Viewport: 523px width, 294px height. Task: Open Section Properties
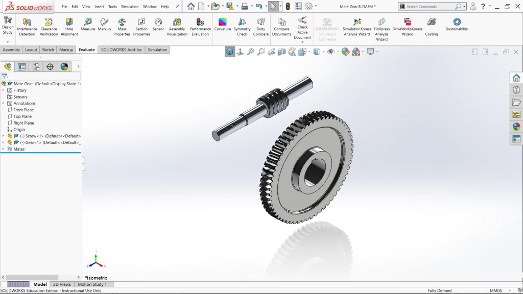141,27
